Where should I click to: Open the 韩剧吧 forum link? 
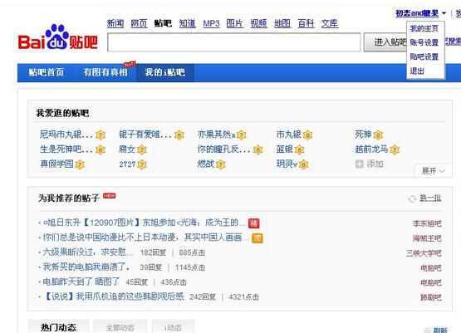coord(431,297)
